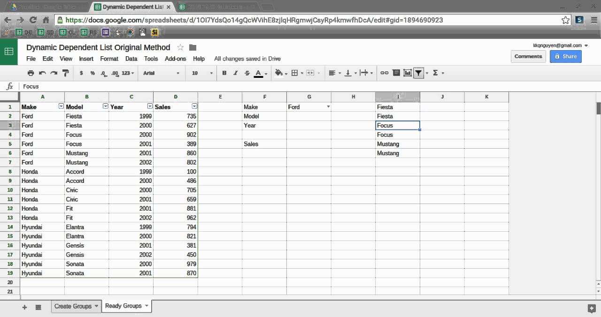
Task: Click browser Reload button
Action: tap(33, 20)
